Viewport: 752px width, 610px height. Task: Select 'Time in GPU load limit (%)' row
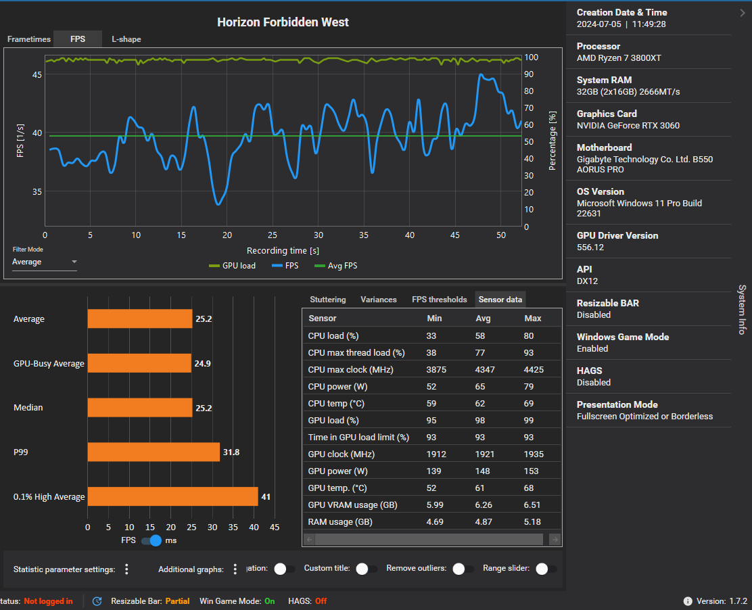pyautogui.click(x=431, y=437)
